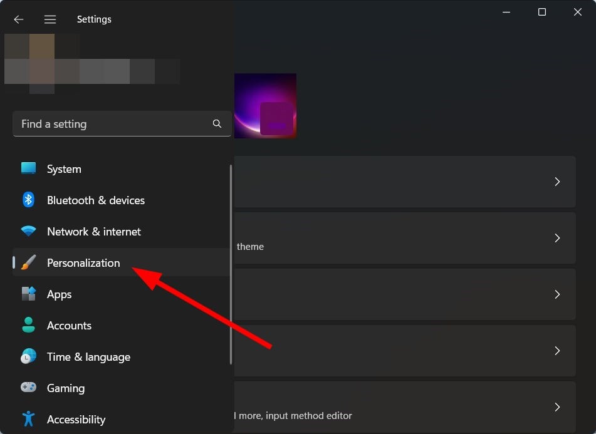Expand the third settings card chevron
This screenshot has width=596, height=434.
[557, 294]
